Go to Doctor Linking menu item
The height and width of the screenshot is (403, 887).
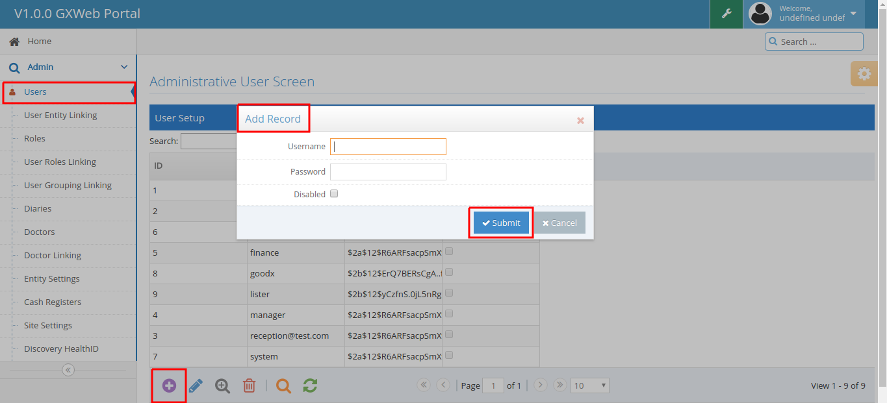point(52,255)
